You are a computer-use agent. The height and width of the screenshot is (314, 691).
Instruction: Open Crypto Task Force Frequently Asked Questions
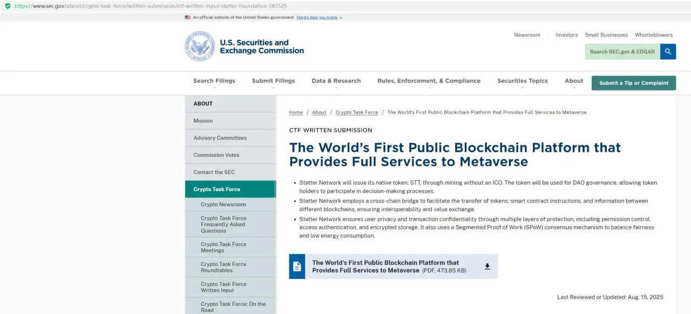tap(231, 225)
